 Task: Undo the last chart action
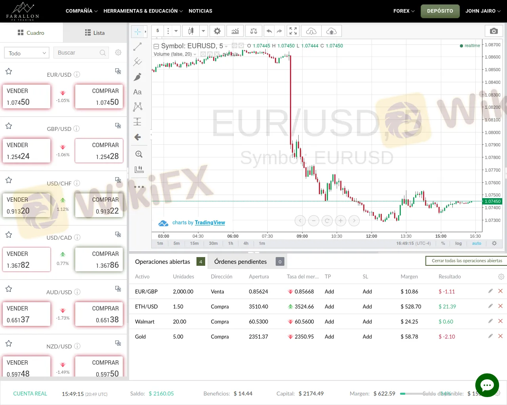pyautogui.click(x=269, y=31)
